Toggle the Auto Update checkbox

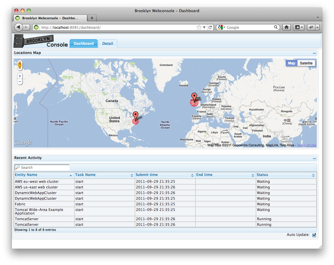[314, 235]
